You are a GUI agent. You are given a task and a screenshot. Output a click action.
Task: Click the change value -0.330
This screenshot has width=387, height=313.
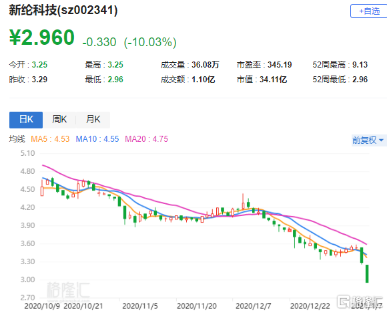coord(99,42)
